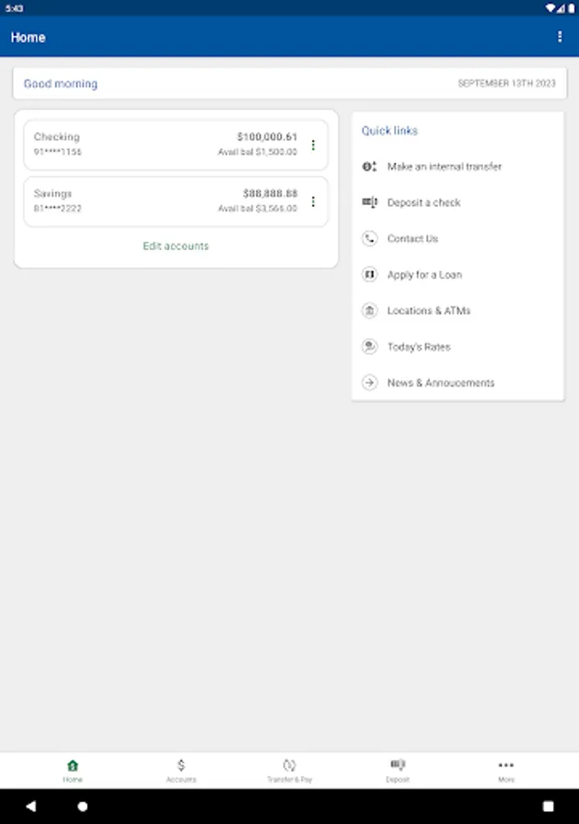Click the Edit accounts link
Viewport: 579px width, 824px height.
tap(176, 246)
